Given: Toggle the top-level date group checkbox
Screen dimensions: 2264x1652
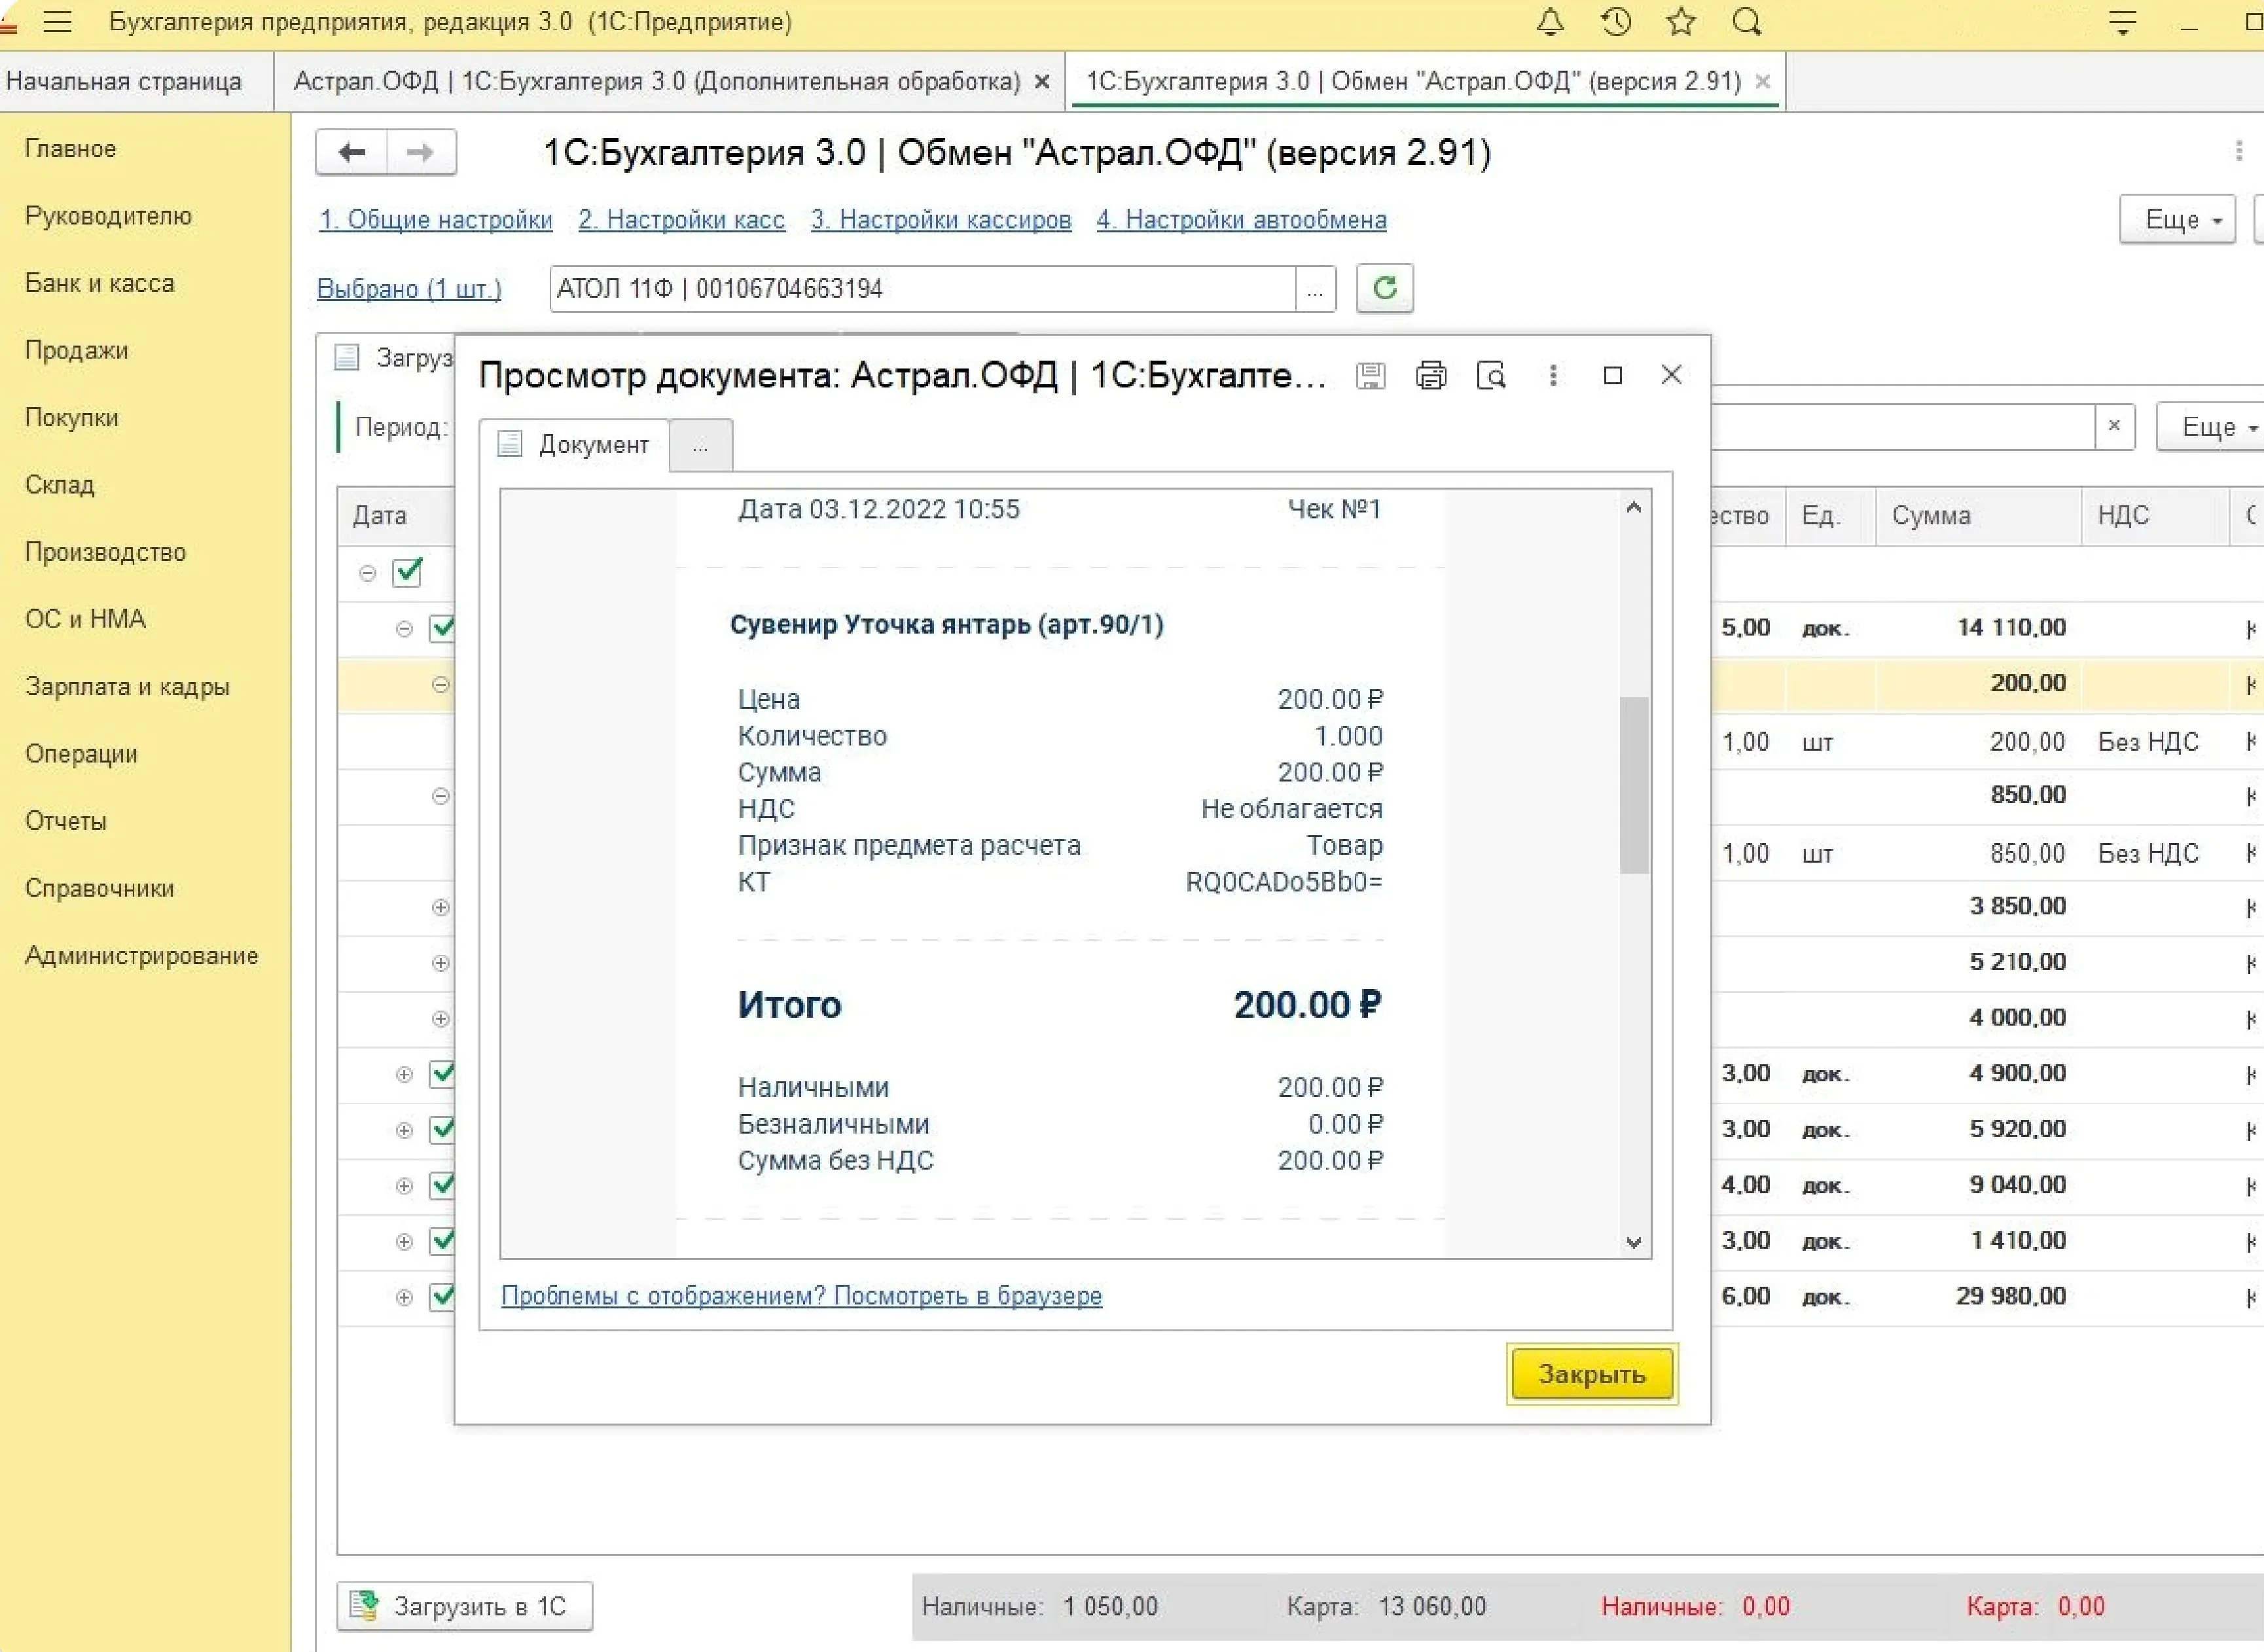Looking at the screenshot, I should 407,572.
